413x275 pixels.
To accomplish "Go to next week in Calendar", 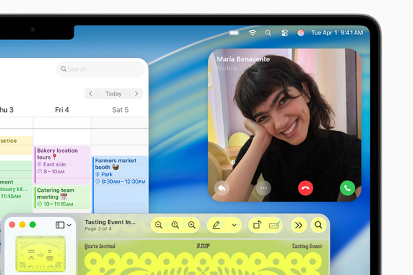I will coord(136,93).
